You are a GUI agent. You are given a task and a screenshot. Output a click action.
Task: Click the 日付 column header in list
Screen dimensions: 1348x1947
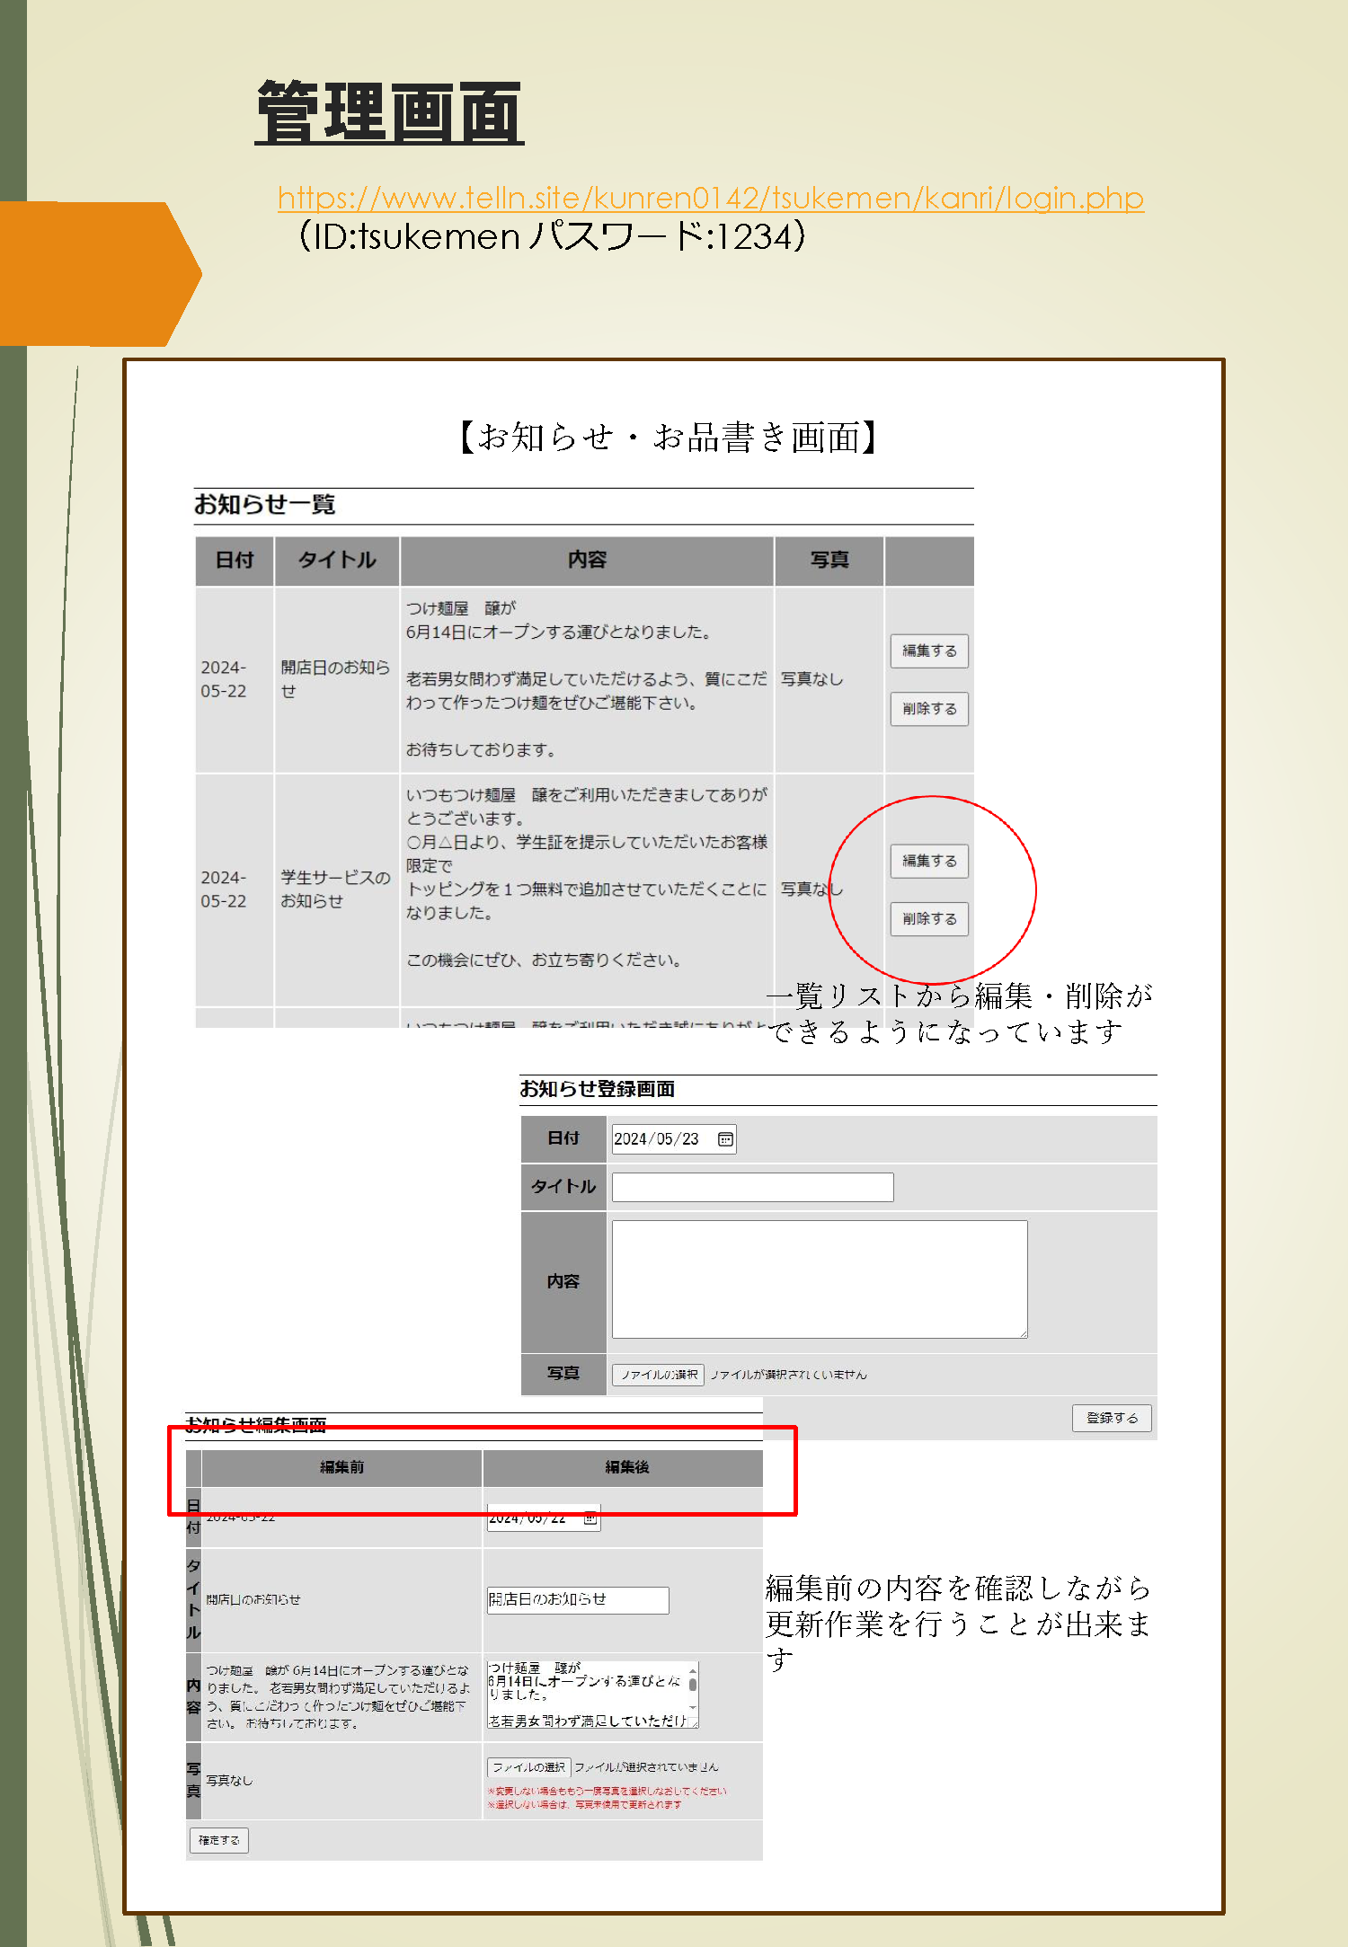(x=235, y=561)
